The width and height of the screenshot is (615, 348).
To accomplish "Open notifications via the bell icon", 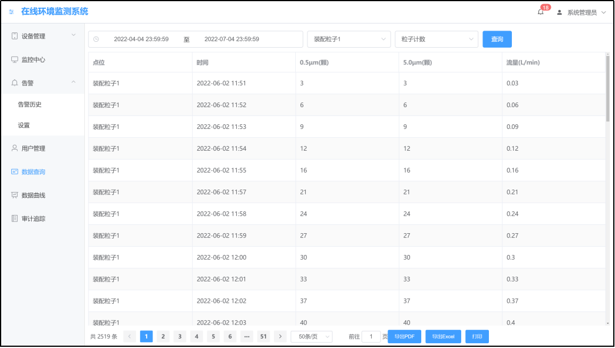I will pos(540,12).
